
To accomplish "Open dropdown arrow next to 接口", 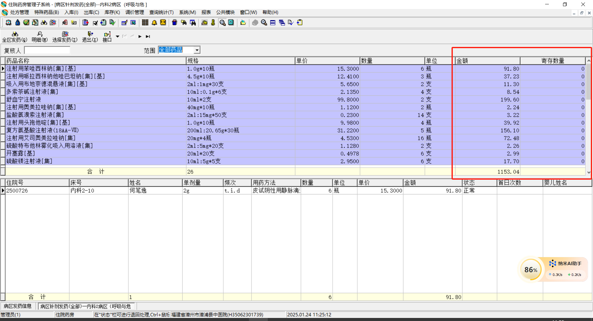I will click(x=117, y=36).
